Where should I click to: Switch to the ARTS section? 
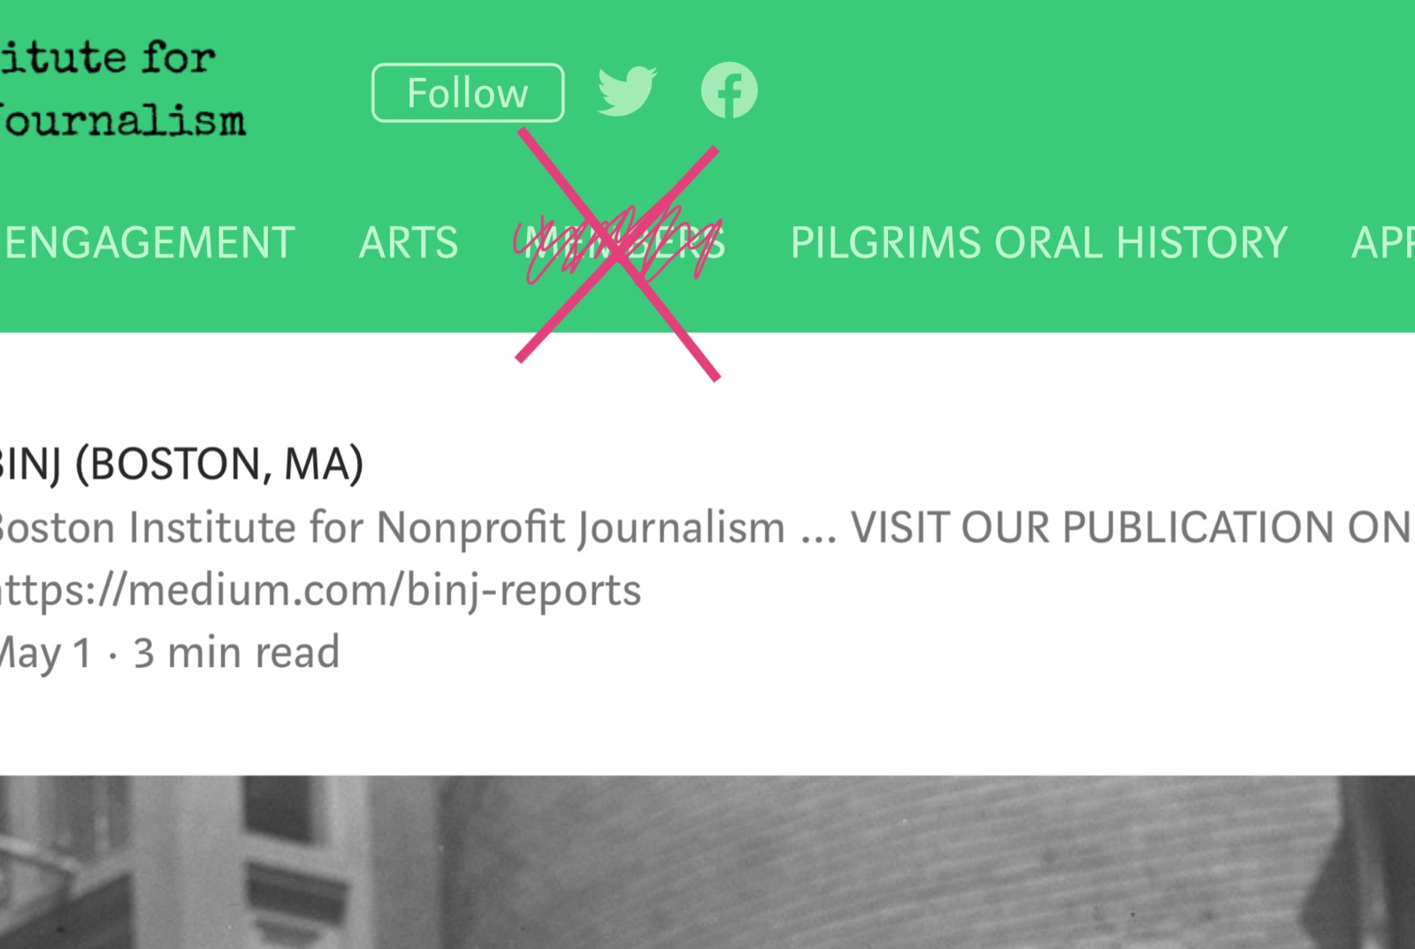(x=409, y=242)
